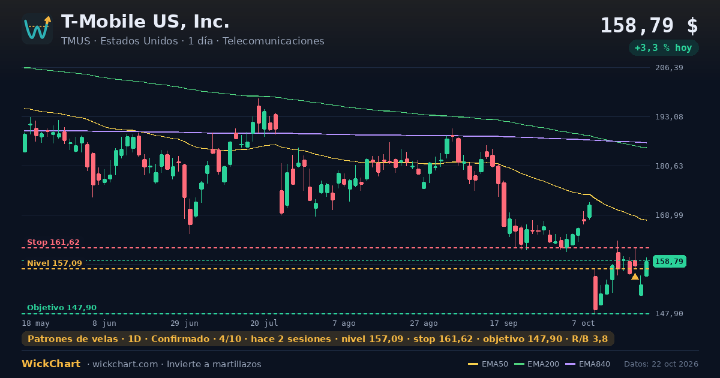
Task: Open the "wickchart.com" footer link
Action: [126, 364]
